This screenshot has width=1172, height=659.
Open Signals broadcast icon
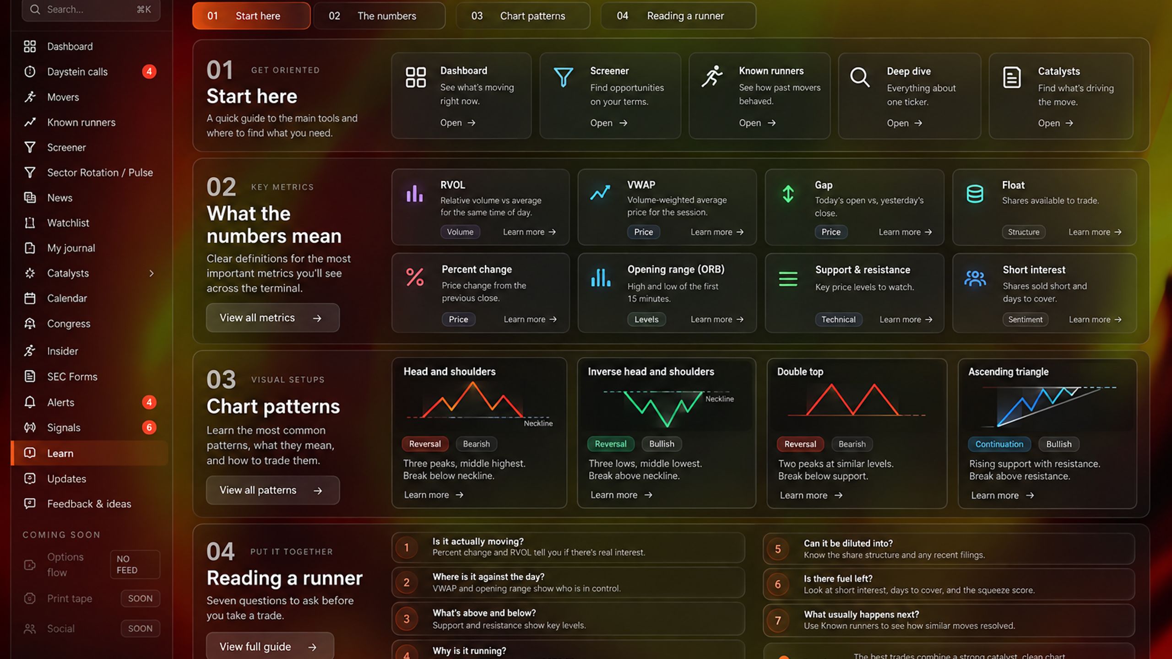click(x=30, y=427)
